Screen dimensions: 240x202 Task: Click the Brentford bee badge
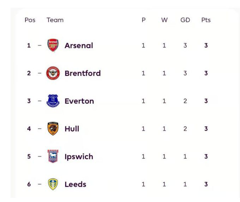tap(53, 73)
